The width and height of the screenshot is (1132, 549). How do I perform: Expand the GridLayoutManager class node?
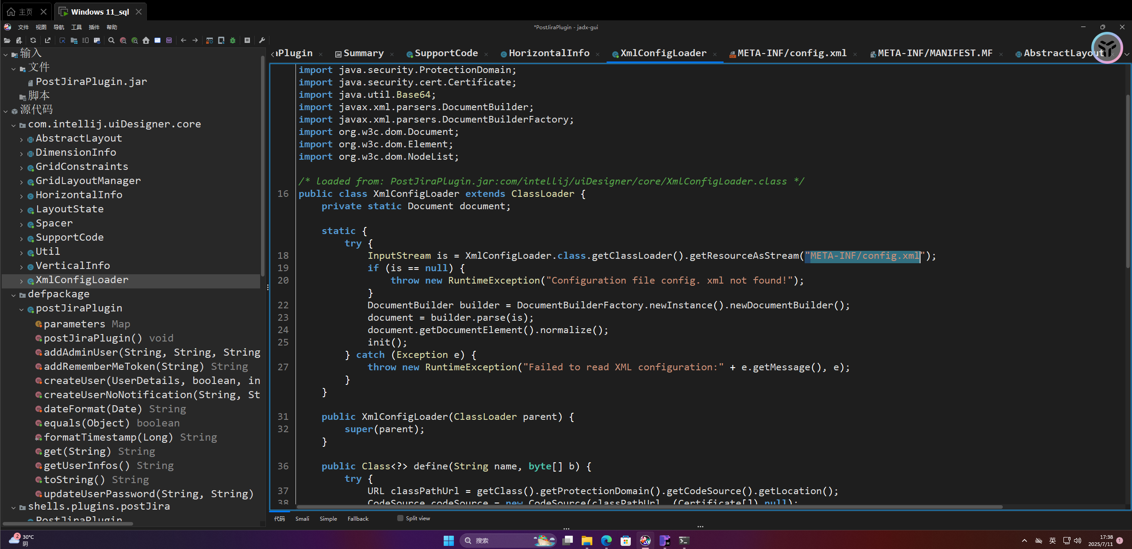pyautogui.click(x=22, y=182)
